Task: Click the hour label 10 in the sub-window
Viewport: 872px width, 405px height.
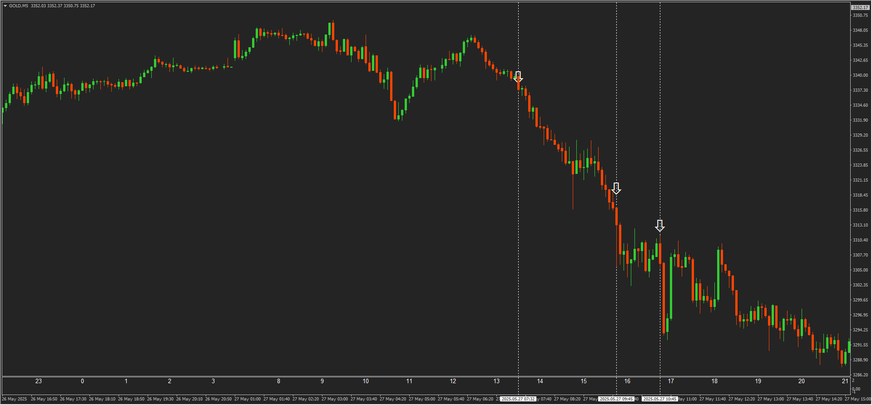Action: pyautogui.click(x=366, y=381)
